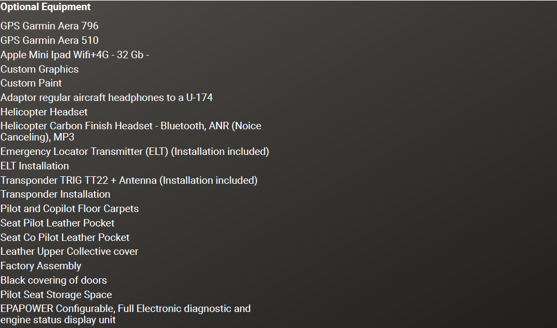Screen dimensions: 557x328
Task: Click Emergency Locator Transmitter (ELT) line
Action: (x=135, y=152)
